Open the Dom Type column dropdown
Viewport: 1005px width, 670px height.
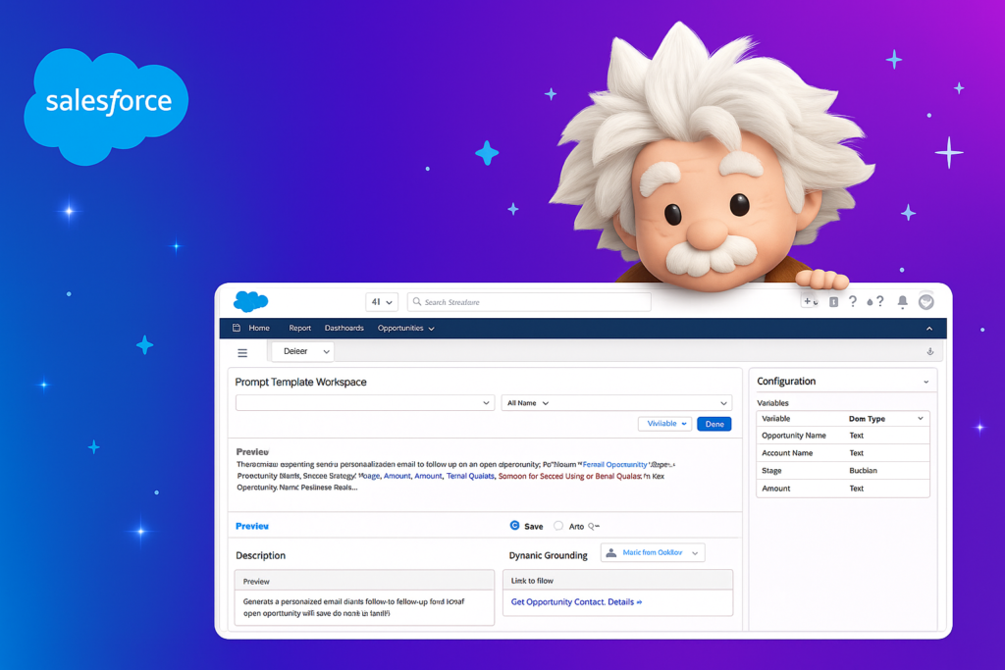[x=920, y=419]
